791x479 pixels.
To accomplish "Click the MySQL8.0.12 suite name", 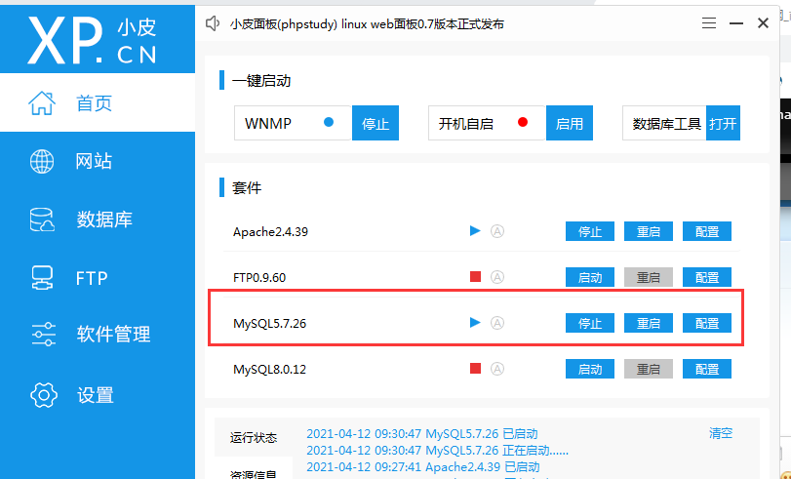I will click(269, 370).
